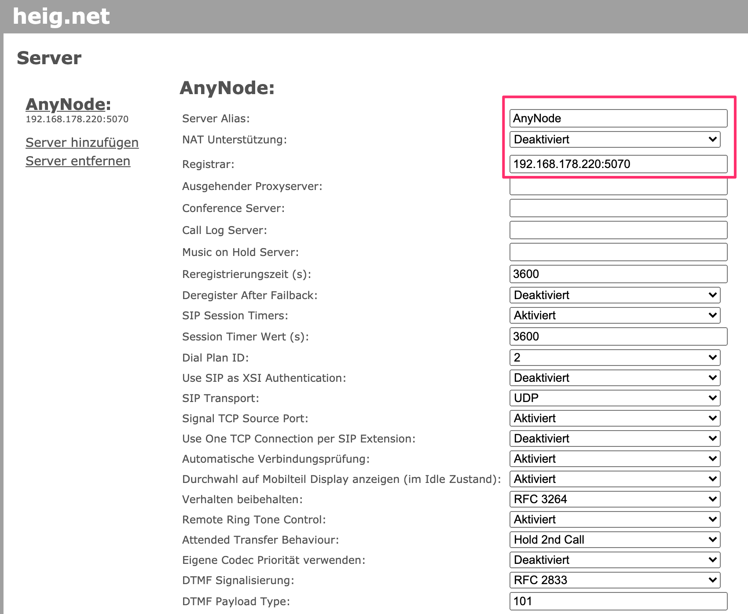This screenshot has width=748, height=614.
Task: Click the Dial Plan ID: label
Action: [x=216, y=358]
